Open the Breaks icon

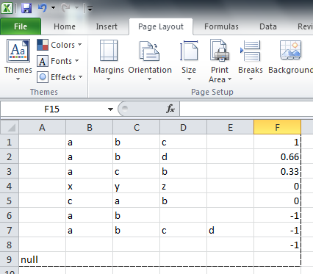[x=251, y=51]
